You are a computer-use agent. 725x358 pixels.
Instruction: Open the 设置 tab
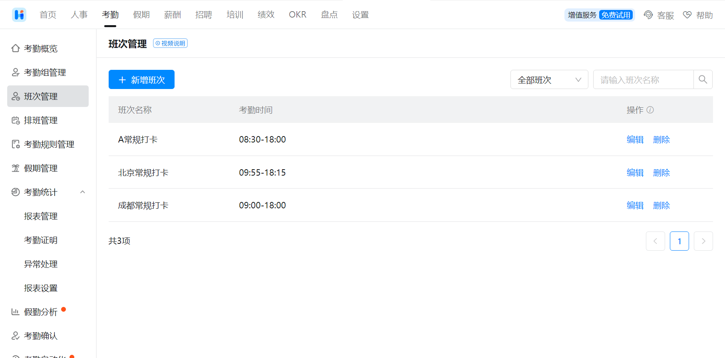click(x=360, y=15)
